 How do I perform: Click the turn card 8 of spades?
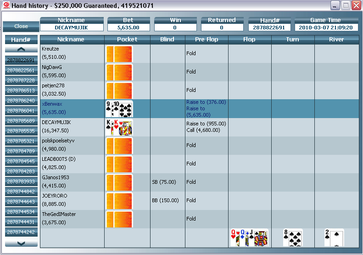[x=293, y=238]
